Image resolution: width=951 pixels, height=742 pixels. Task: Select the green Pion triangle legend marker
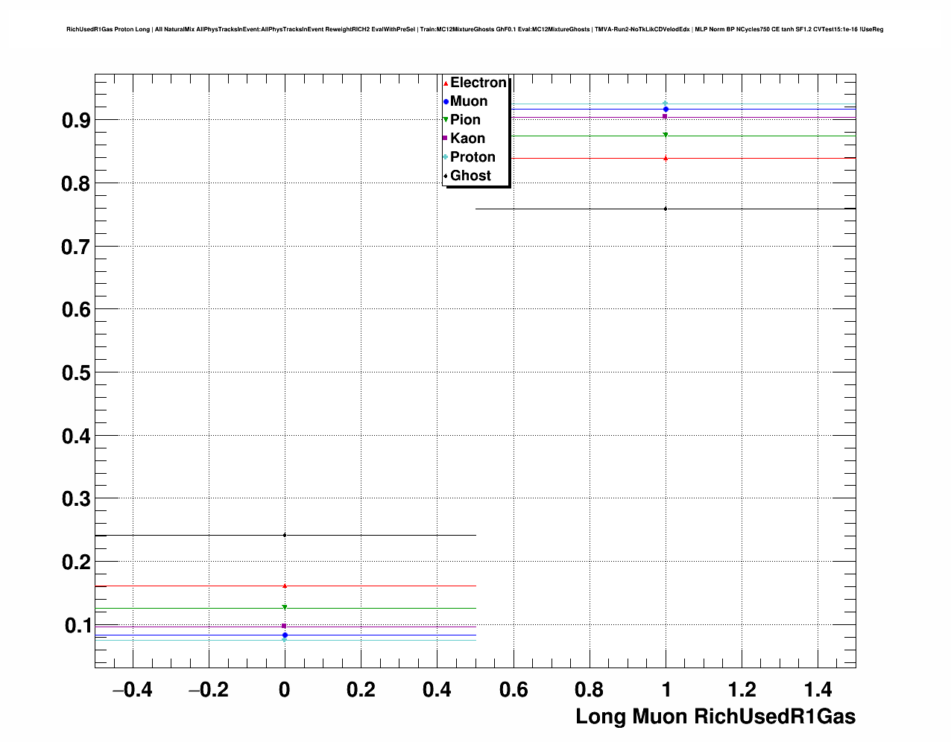pyautogui.click(x=446, y=120)
